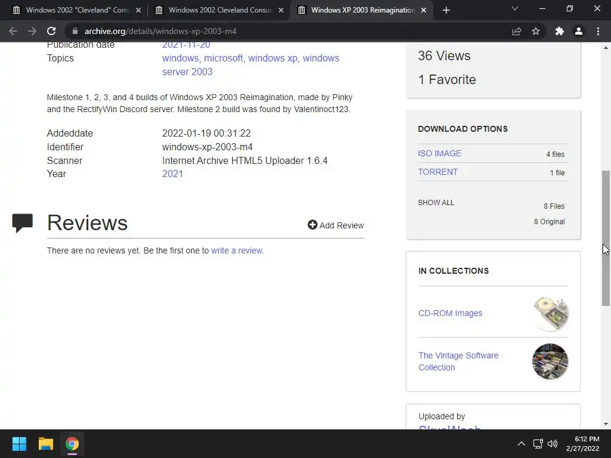The image size is (611, 458).
Task: Open the Extensions puzzle icon
Action: [560, 31]
